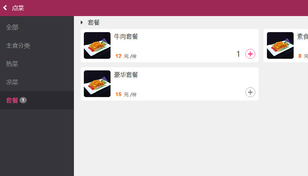Click the 牛肉套餐 quantity number
The height and width of the screenshot is (176, 308).
(x=238, y=54)
